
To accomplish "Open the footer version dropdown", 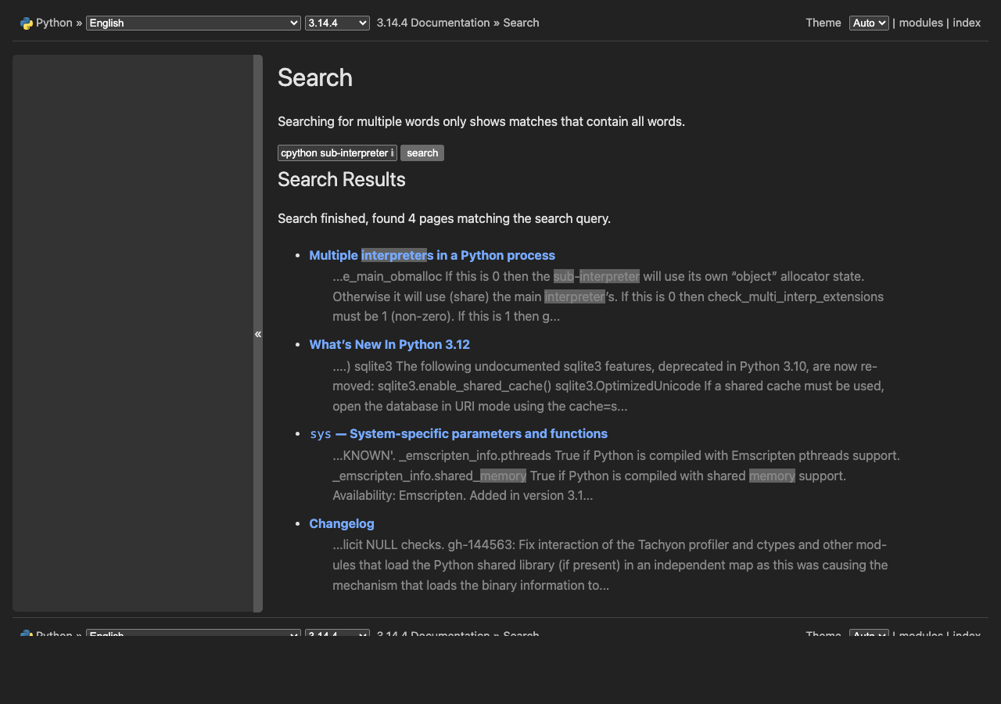I will pyautogui.click(x=337, y=633).
